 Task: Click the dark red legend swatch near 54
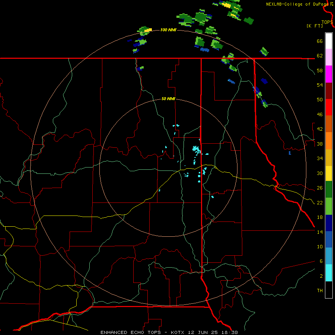coord(329,91)
